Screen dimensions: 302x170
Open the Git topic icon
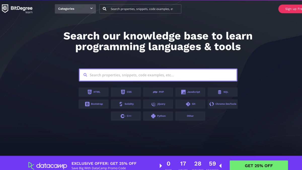(188, 104)
